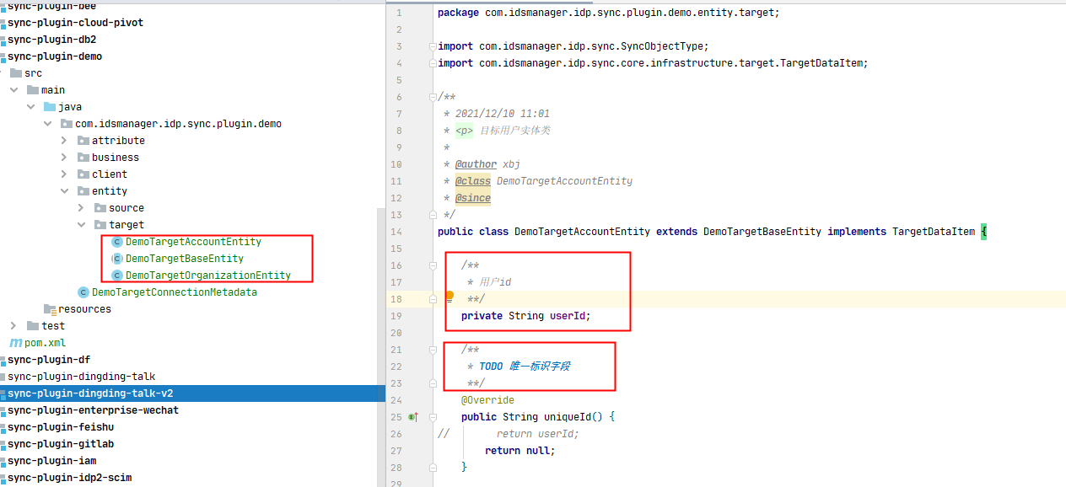Viewport: 1066px width, 487px height.
Task: Select the sync-plugin-dingding-talk-v2 module
Action: pyautogui.click(x=90, y=393)
